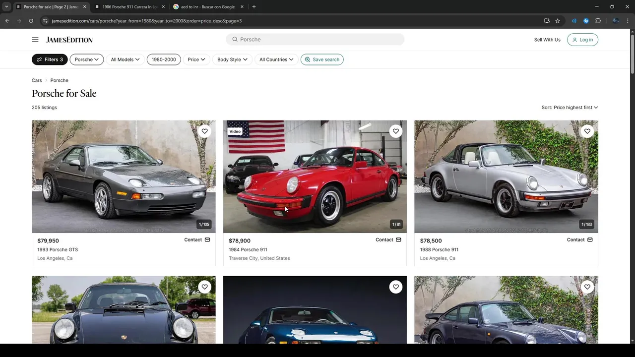Switch to Porsche for sale Page 2 tab
Image resolution: width=635 pixels, height=357 pixels.
coord(51,7)
